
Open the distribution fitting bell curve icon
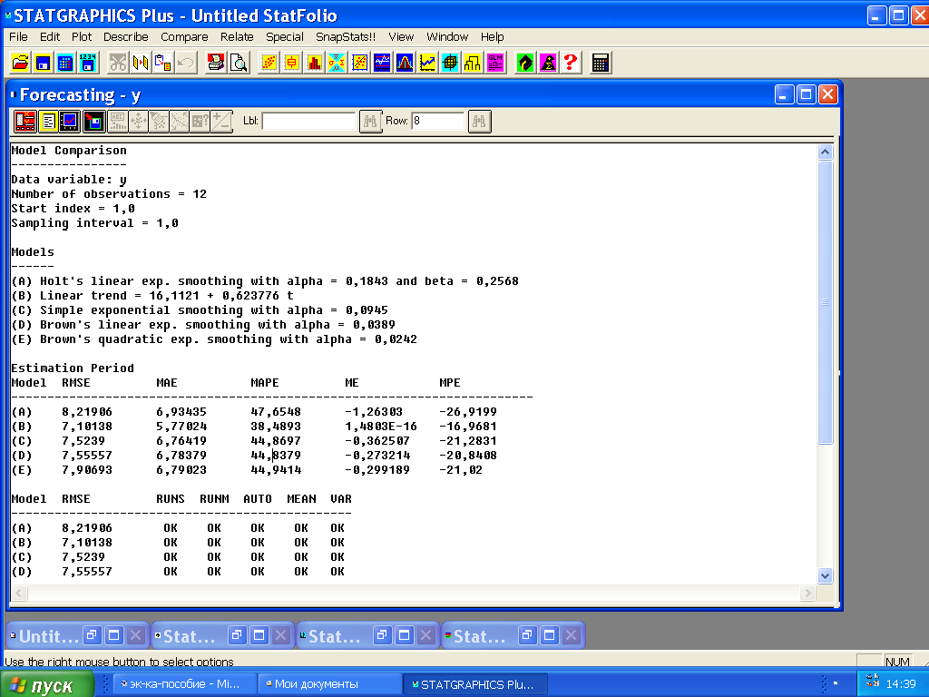pos(405,63)
